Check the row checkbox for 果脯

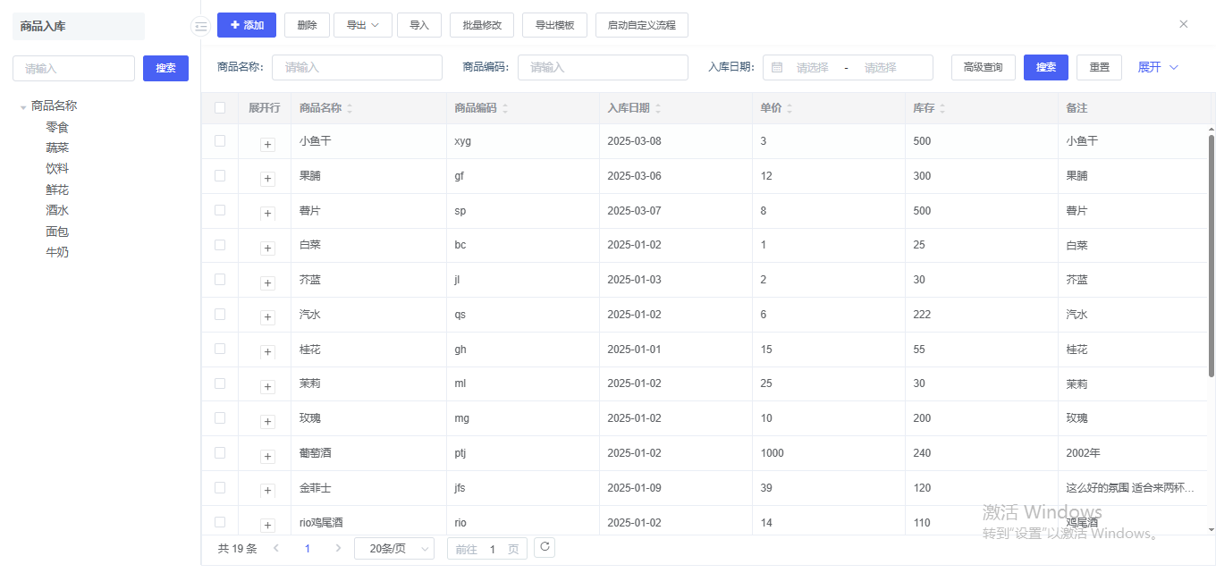point(220,176)
